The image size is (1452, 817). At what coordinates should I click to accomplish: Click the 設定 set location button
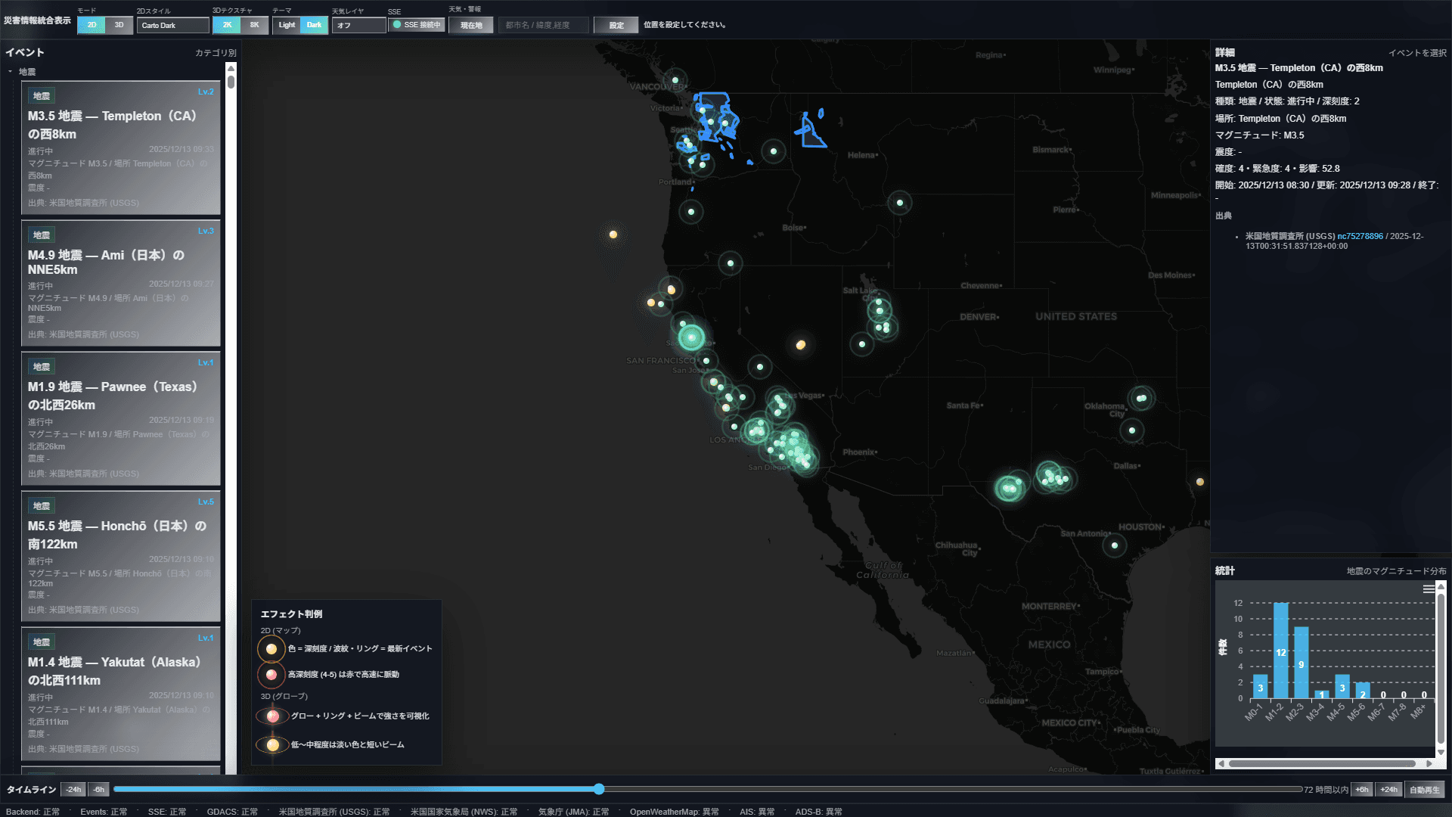point(616,25)
